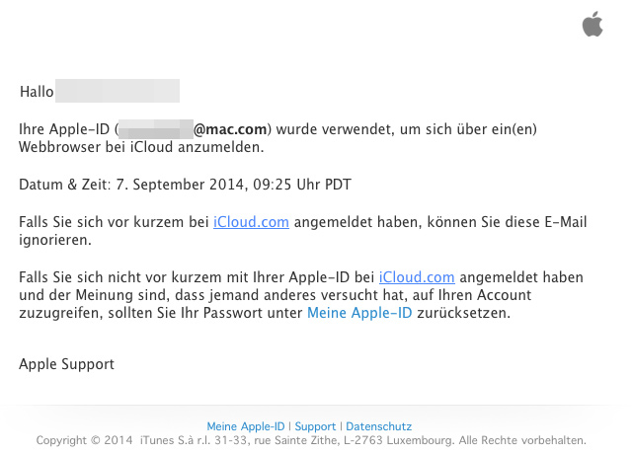
Task: Click the Copyright © 2014 text
Action: click(84, 440)
